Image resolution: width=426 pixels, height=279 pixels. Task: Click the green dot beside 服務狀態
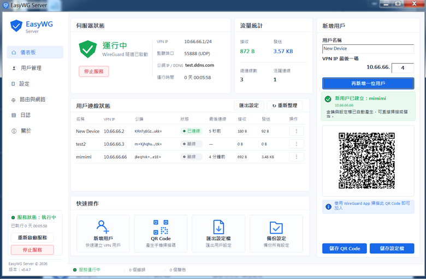13,218
